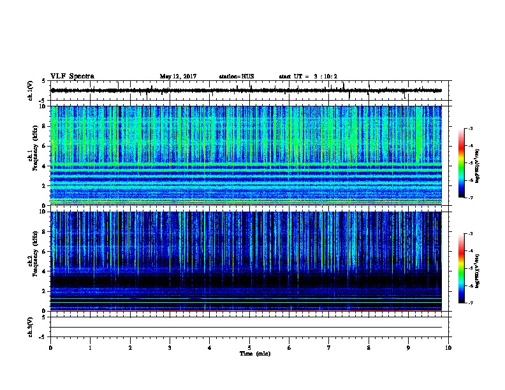This screenshot has width=505, height=390.
Task: Click the "2" kHz tick of ch.2 spectrogram
Action: click(x=44, y=291)
